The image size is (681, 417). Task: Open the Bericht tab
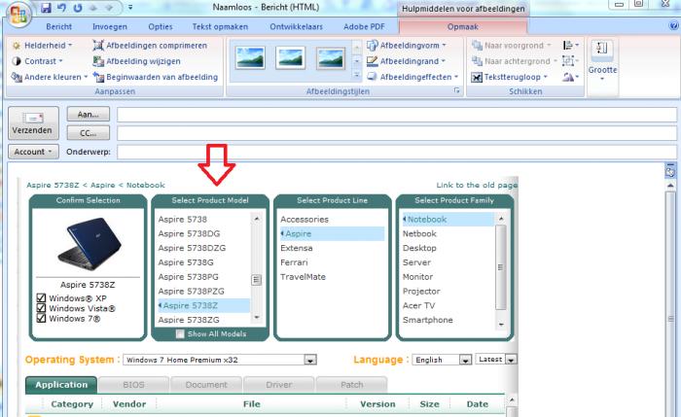[58, 26]
